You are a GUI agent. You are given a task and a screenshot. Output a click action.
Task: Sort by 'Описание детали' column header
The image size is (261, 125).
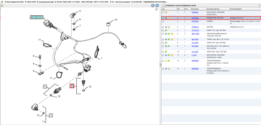(218, 9)
